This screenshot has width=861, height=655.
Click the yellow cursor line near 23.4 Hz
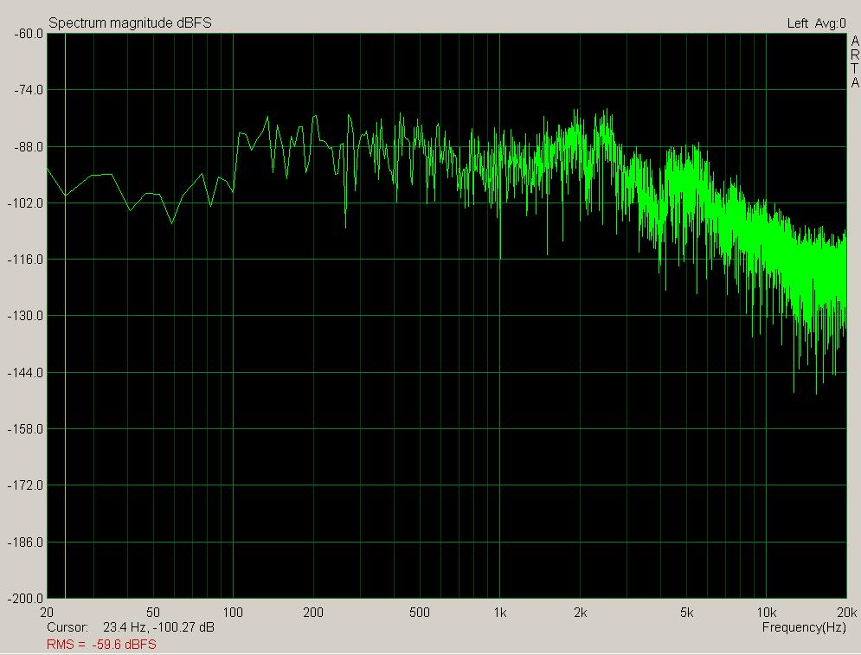pos(66,346)
